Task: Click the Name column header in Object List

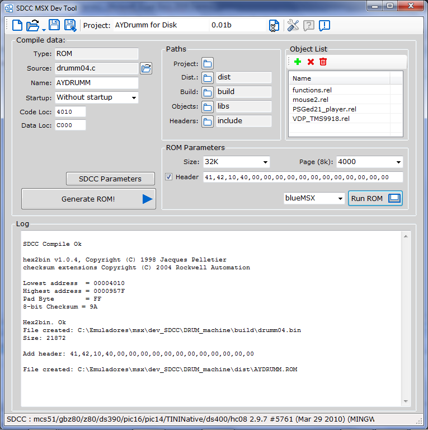Action: point(339,78)
